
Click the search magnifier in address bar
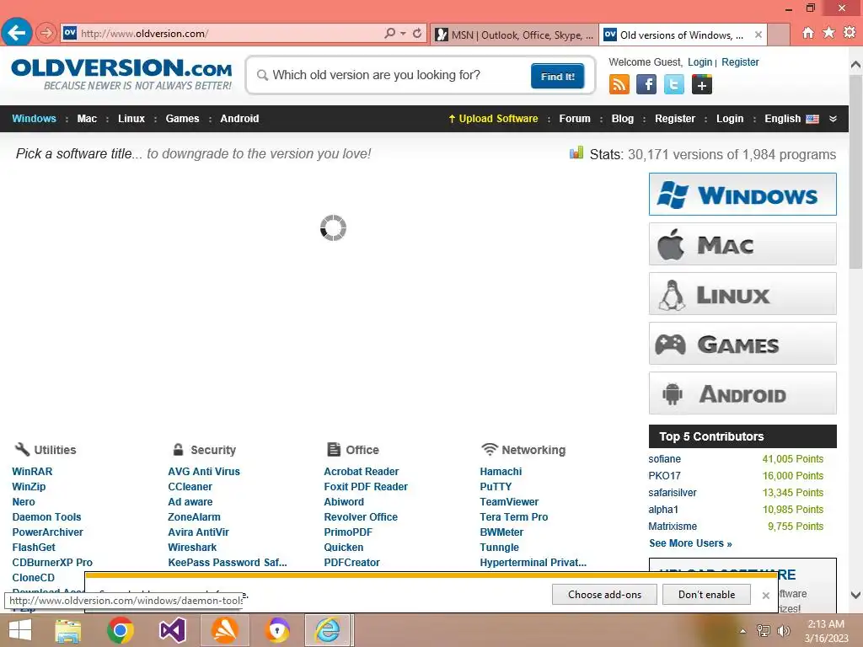click(x=389, y=33)
